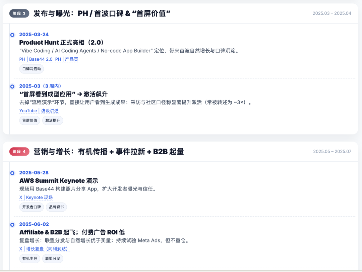Open the X | Keynote 现场 link
The image size is (362, 272).
point(36,197)
